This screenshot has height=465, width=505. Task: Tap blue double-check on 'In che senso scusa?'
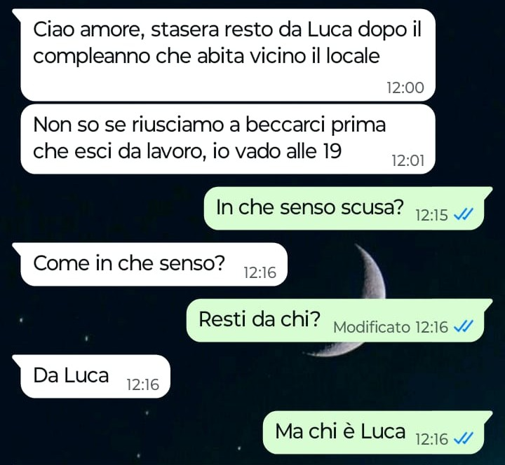463,214
